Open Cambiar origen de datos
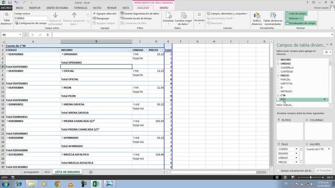Screen dimensions: 335x188 point(183,19)
